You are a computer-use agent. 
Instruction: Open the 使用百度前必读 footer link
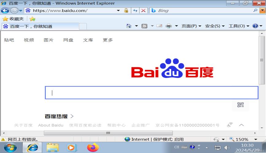(85, 125)
